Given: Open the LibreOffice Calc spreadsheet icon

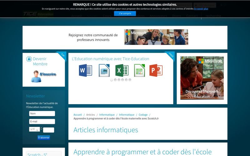Looking at the screenshot, I should 139,71.
